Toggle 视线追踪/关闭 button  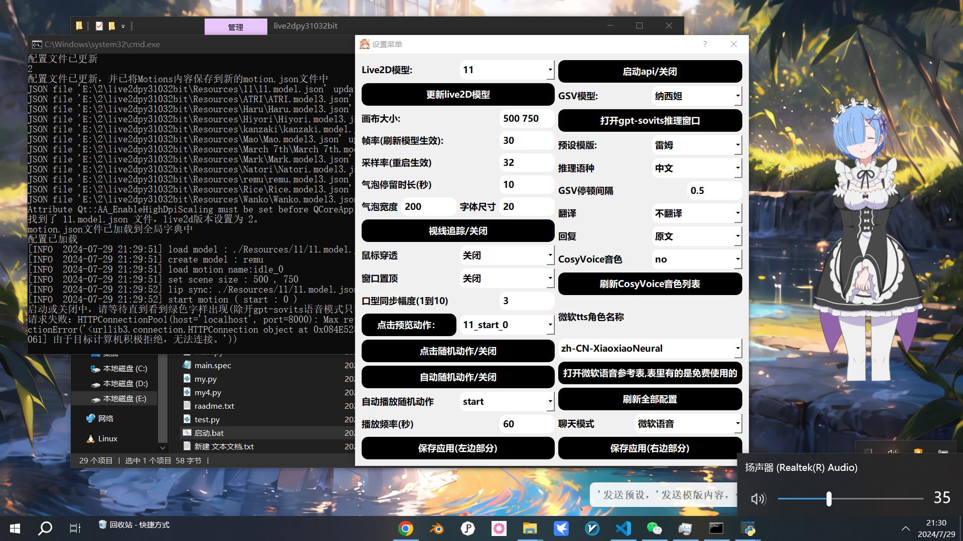click(x=458, y=231)
